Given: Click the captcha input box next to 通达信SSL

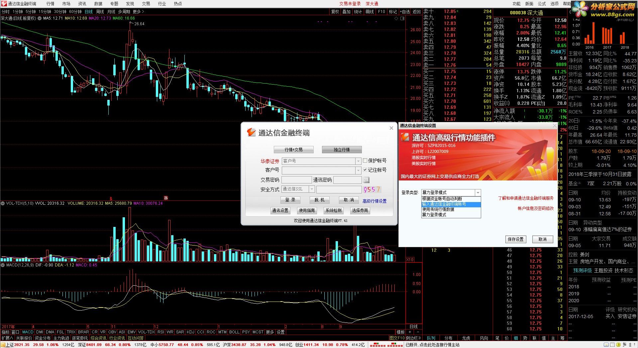Looking at the screenshot, I should (339, 189).
